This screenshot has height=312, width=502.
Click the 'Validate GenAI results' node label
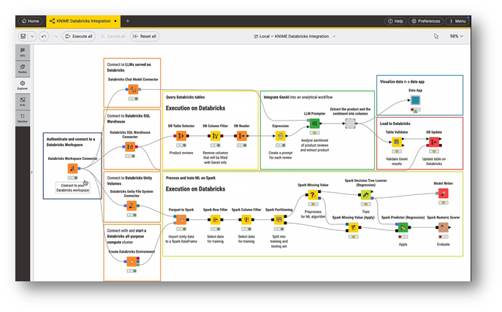(x=397, y=161)
